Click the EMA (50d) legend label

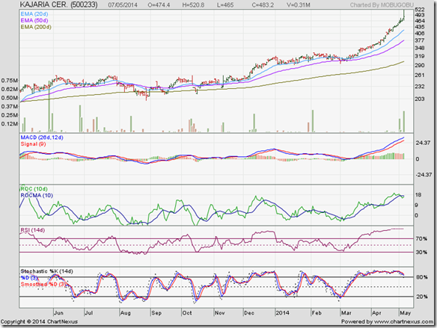[x=34, y=20]
